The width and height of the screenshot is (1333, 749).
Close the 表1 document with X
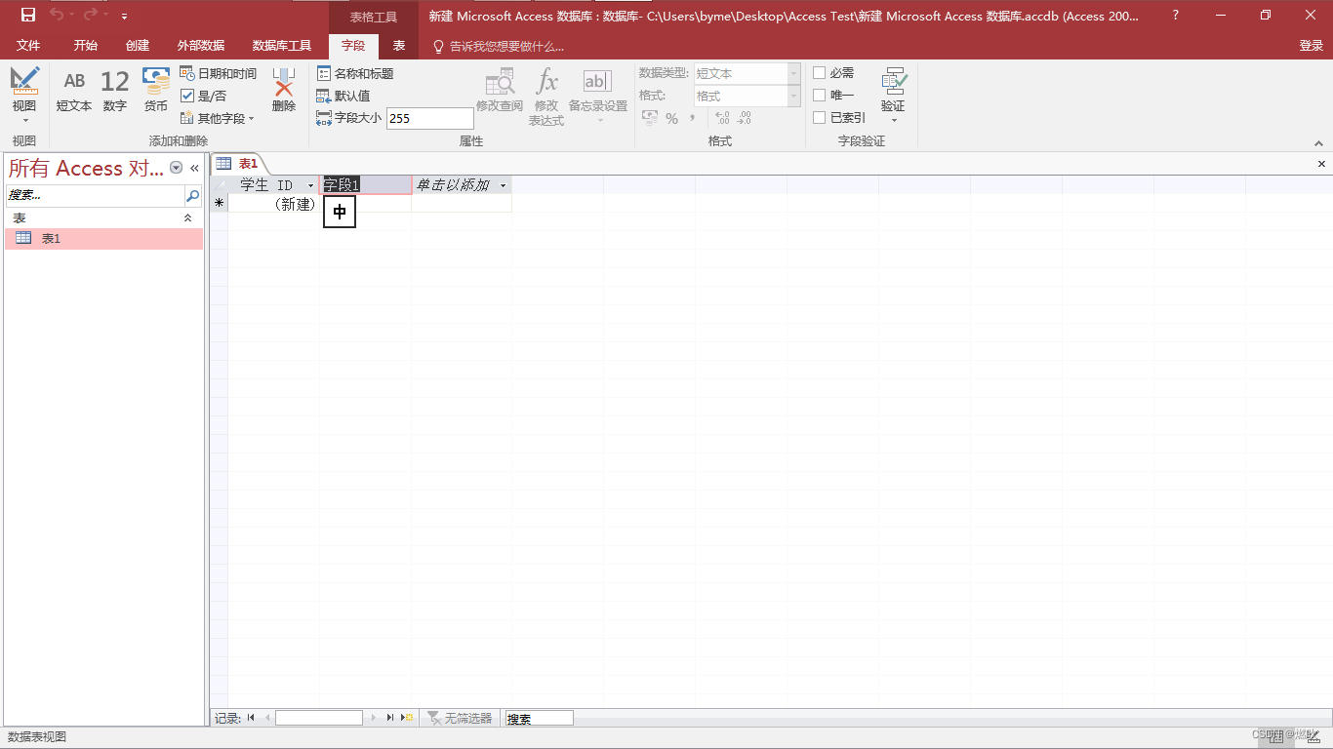pyautogui.click(x=1322, y=164)
